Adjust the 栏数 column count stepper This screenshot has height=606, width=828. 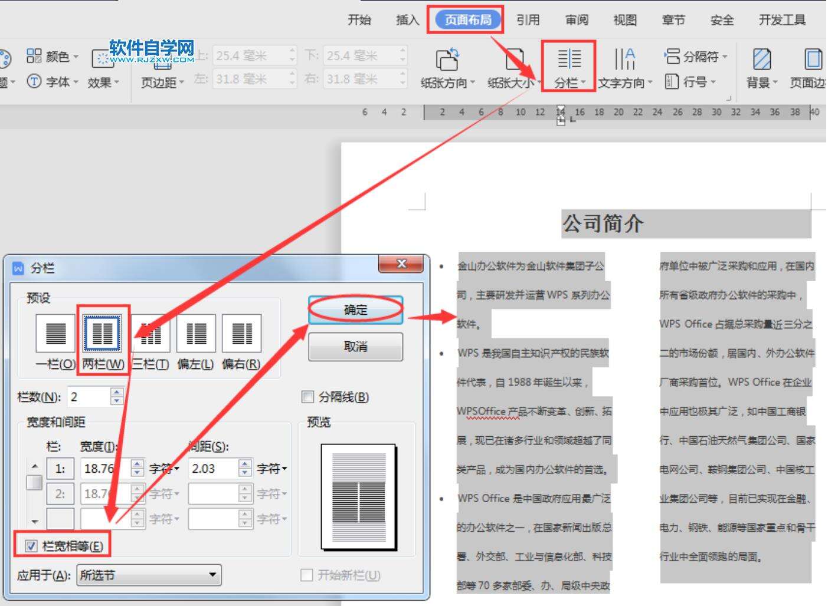[x=117, y=397]
